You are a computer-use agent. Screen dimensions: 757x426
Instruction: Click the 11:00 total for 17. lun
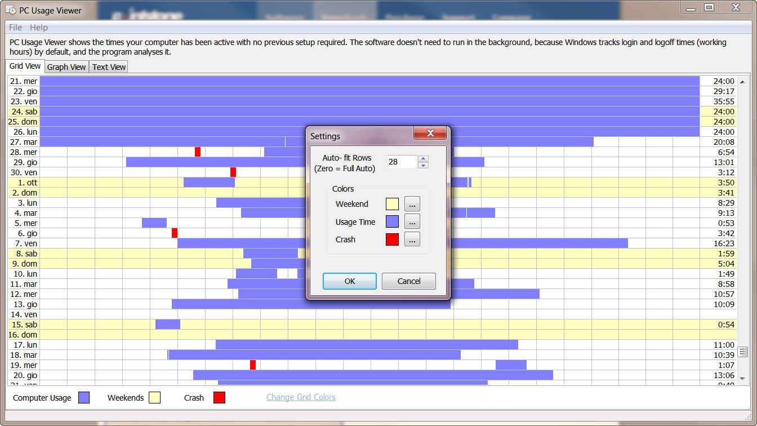(724, 345)
